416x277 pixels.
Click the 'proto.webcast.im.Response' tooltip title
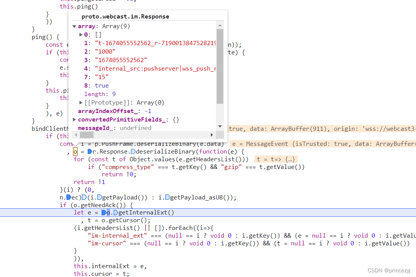click(125, 17)
